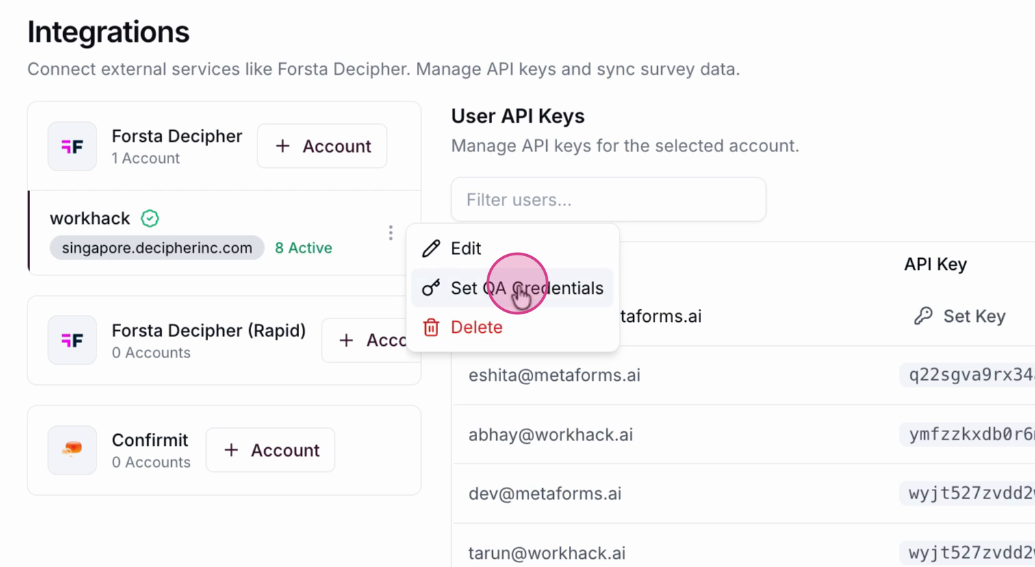Click the Confirmit logo icon
The image size is (1035, 567).
tap(72, 450)
